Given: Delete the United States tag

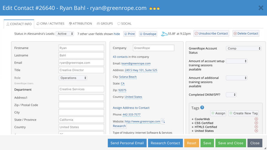Looking at the screenshot, I should [x=256, y=131].
